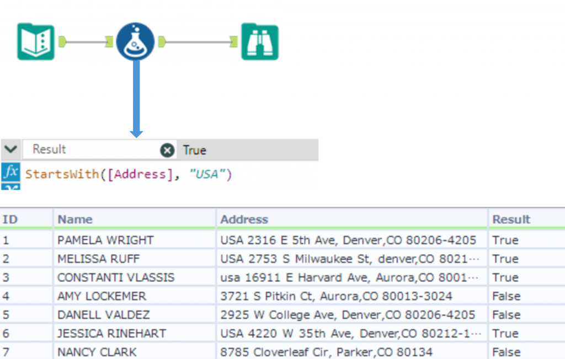Click the ID column header
Image resolution: width=565 pixels, height=359 pixels.
pos(10,219)
